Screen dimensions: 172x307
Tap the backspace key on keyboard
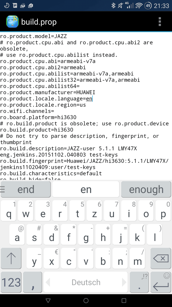pos(161,258)
